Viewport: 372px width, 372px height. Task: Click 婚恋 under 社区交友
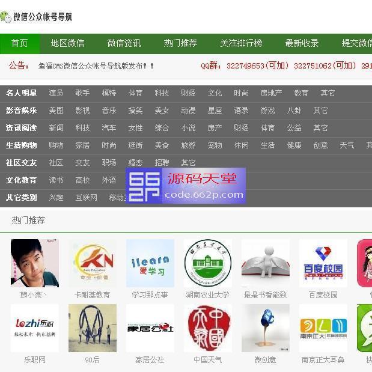(135, 163)
